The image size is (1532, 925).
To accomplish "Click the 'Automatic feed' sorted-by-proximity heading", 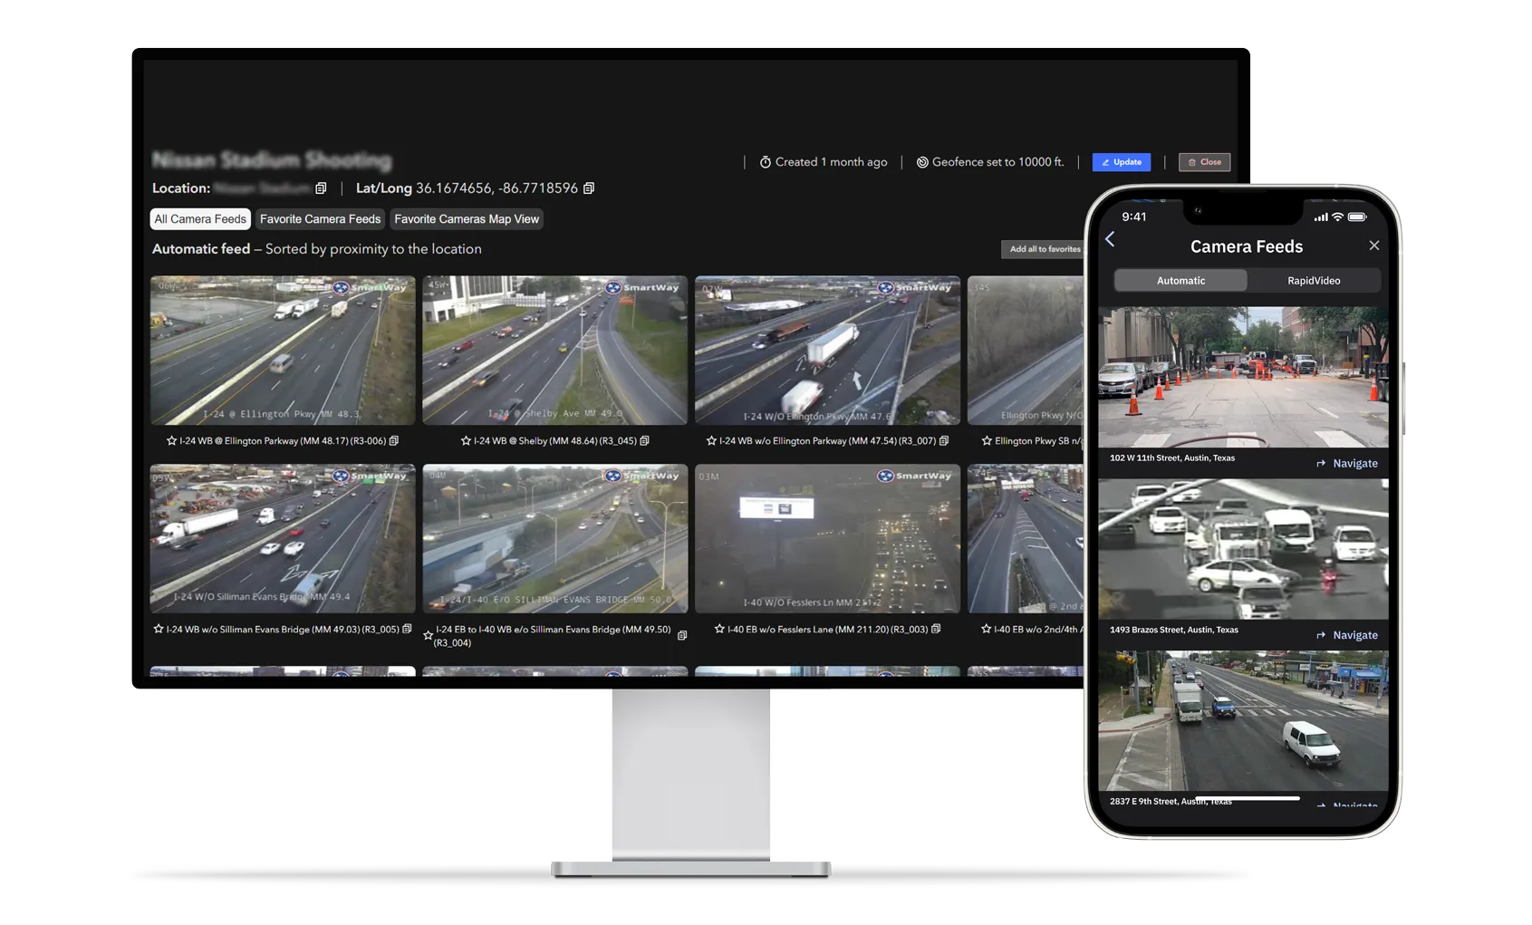I will (x=317, y=249).
